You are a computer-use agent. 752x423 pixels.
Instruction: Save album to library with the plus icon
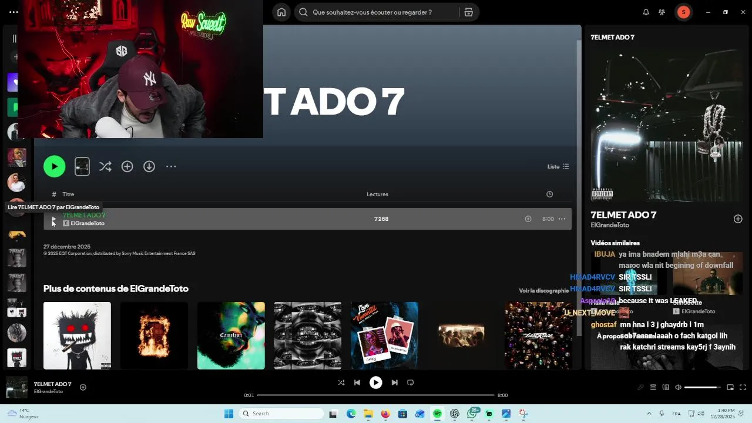coord(127,167)
